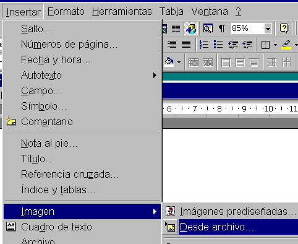Open the Ventana menu
This screenshot has height=244, width=298.
pos(210,12)
